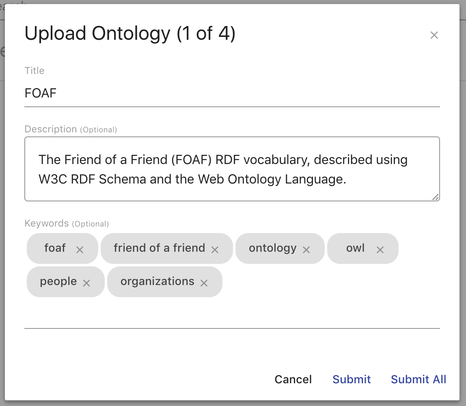Remove the organizations keyword tag
Viewport: 466px width, 406px height.
[204, 283]
